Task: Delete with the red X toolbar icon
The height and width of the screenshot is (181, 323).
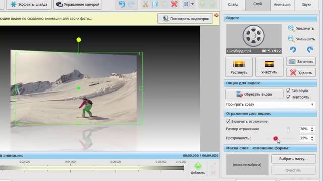Action: point(174,4)
